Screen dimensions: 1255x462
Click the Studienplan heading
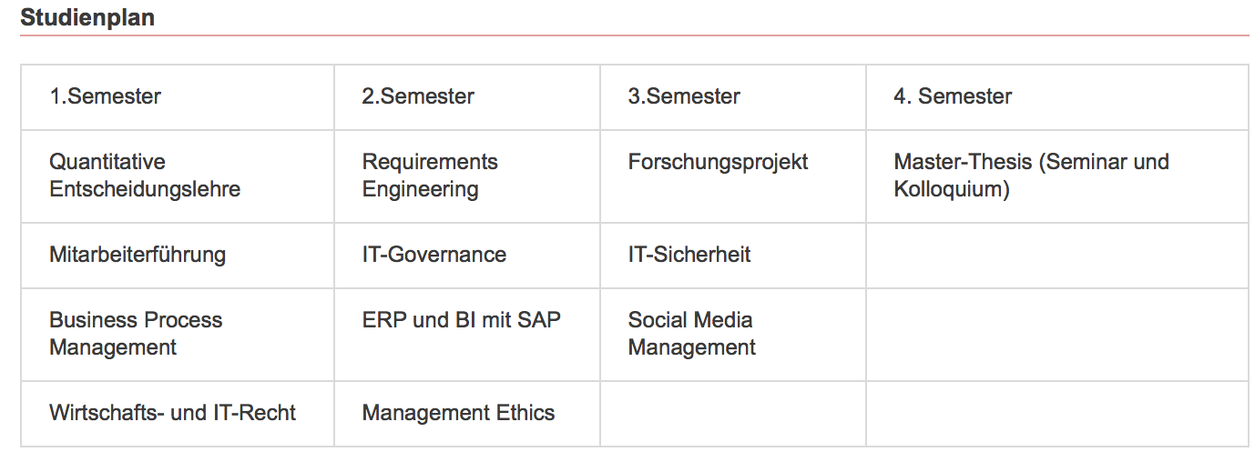87,17
